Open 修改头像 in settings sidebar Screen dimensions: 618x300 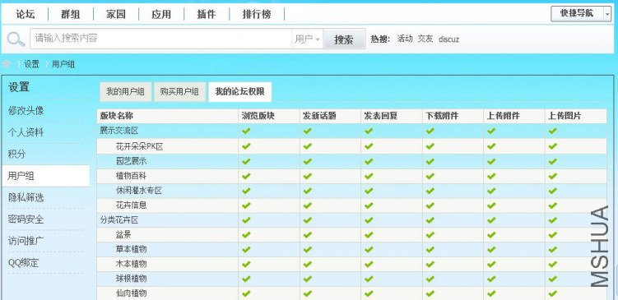[x=26, y=111]
